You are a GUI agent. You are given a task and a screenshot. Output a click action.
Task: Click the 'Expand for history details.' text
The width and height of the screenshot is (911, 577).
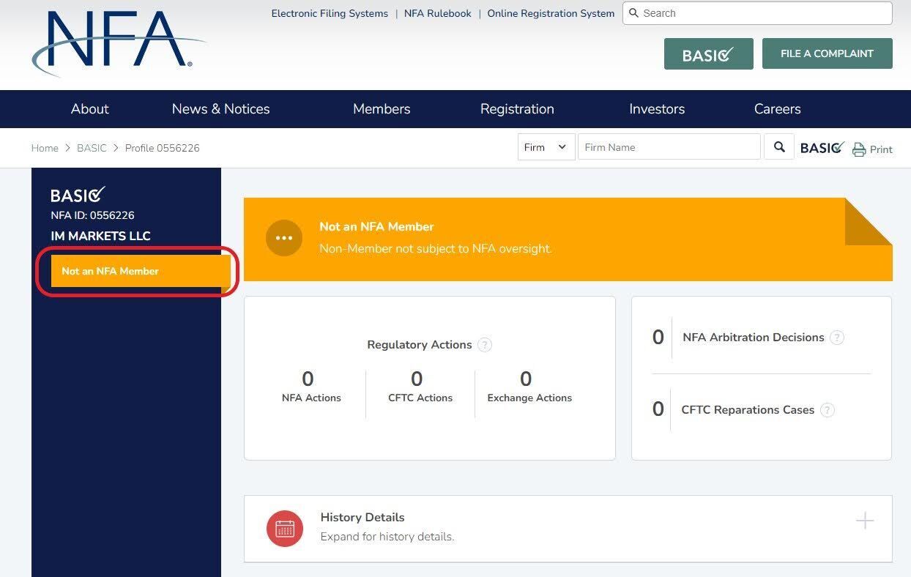tap(387, 537)
